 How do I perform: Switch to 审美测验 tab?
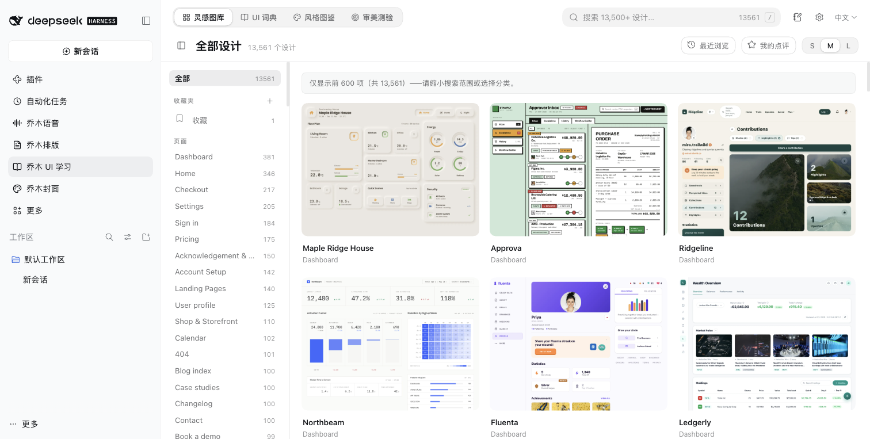point(372,17)
